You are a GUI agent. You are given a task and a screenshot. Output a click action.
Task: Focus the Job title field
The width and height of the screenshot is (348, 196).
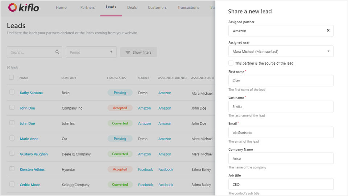click(x=281, y=184)
